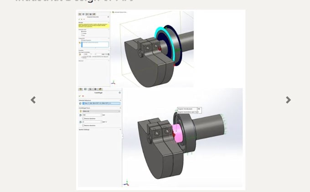Open the SolidWorks simulation screenshot image
The height and width of the screenshot is (192, 310).
pos(160,100)
